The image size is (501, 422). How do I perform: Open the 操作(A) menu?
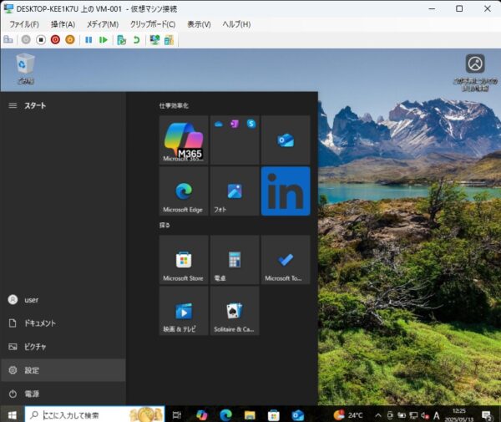coord(63,24)
